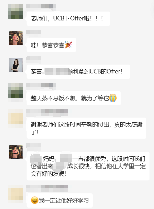Open pink-dress avatar beside 妈妈 message
The image size is (154, 209).
tap(16, 152)
